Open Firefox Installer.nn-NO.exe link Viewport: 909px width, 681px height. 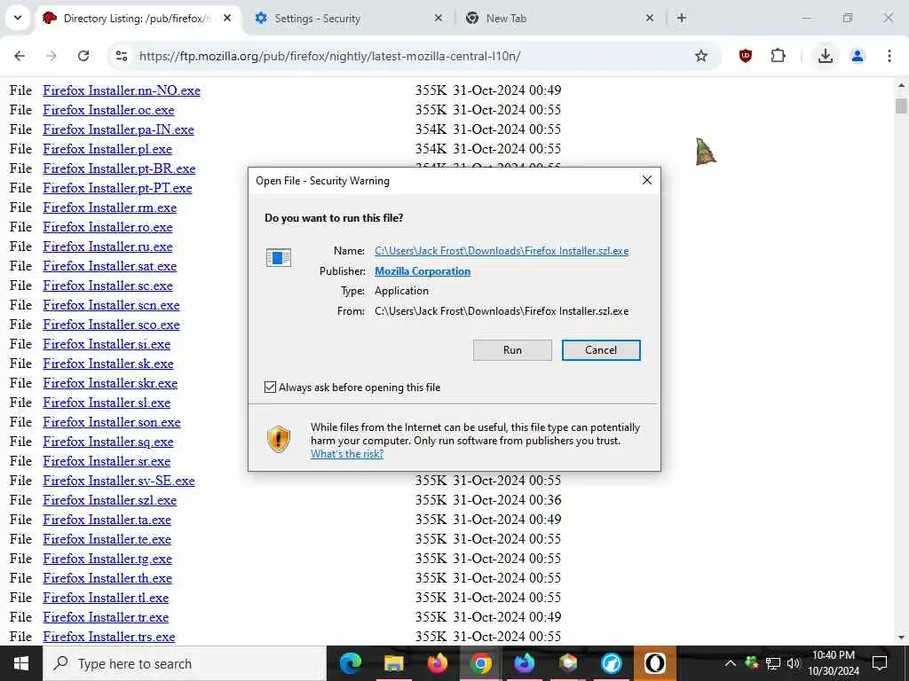122,90
